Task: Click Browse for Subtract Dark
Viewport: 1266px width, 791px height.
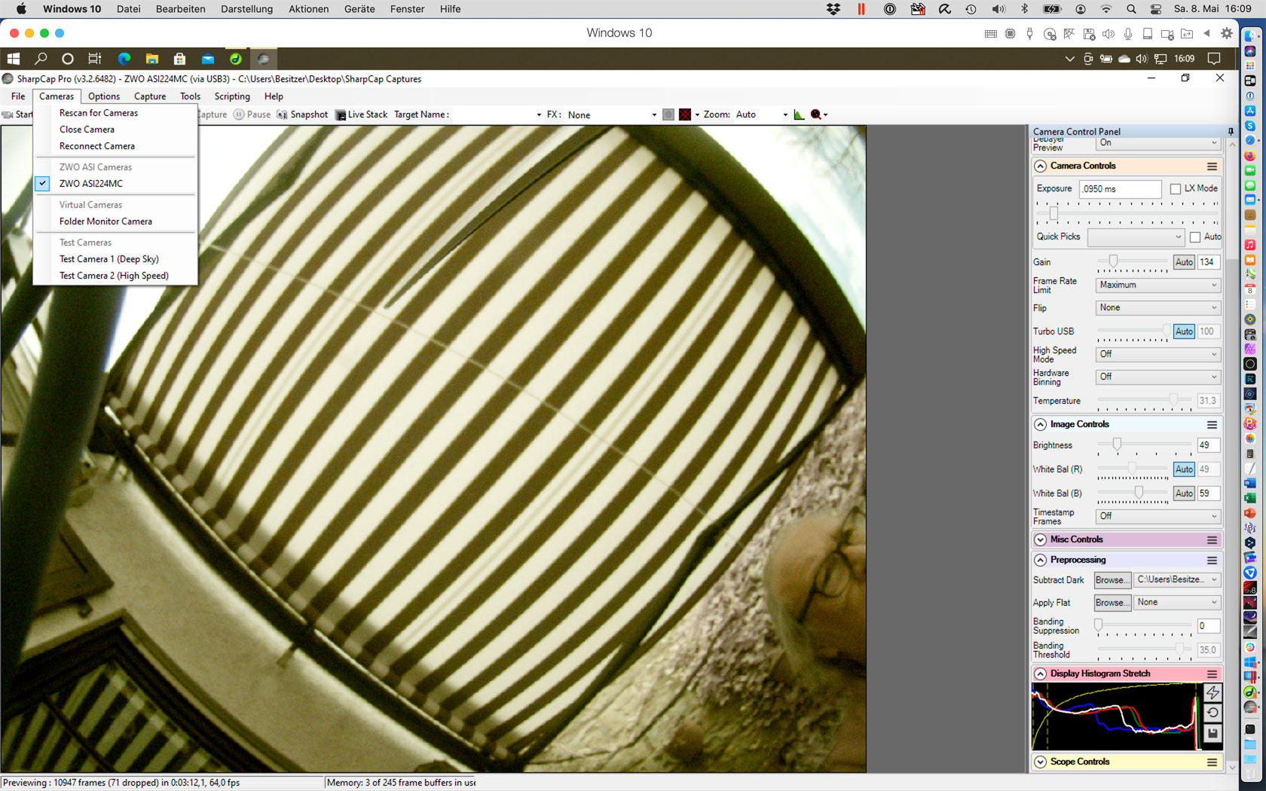Action: [1112, 580]
